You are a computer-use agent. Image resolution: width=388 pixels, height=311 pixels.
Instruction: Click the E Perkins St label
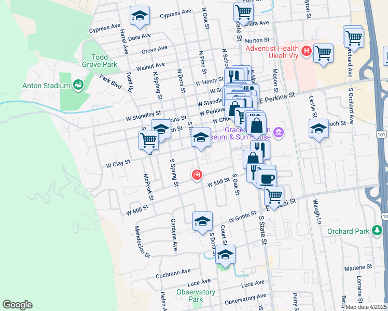tap(278, 97)
